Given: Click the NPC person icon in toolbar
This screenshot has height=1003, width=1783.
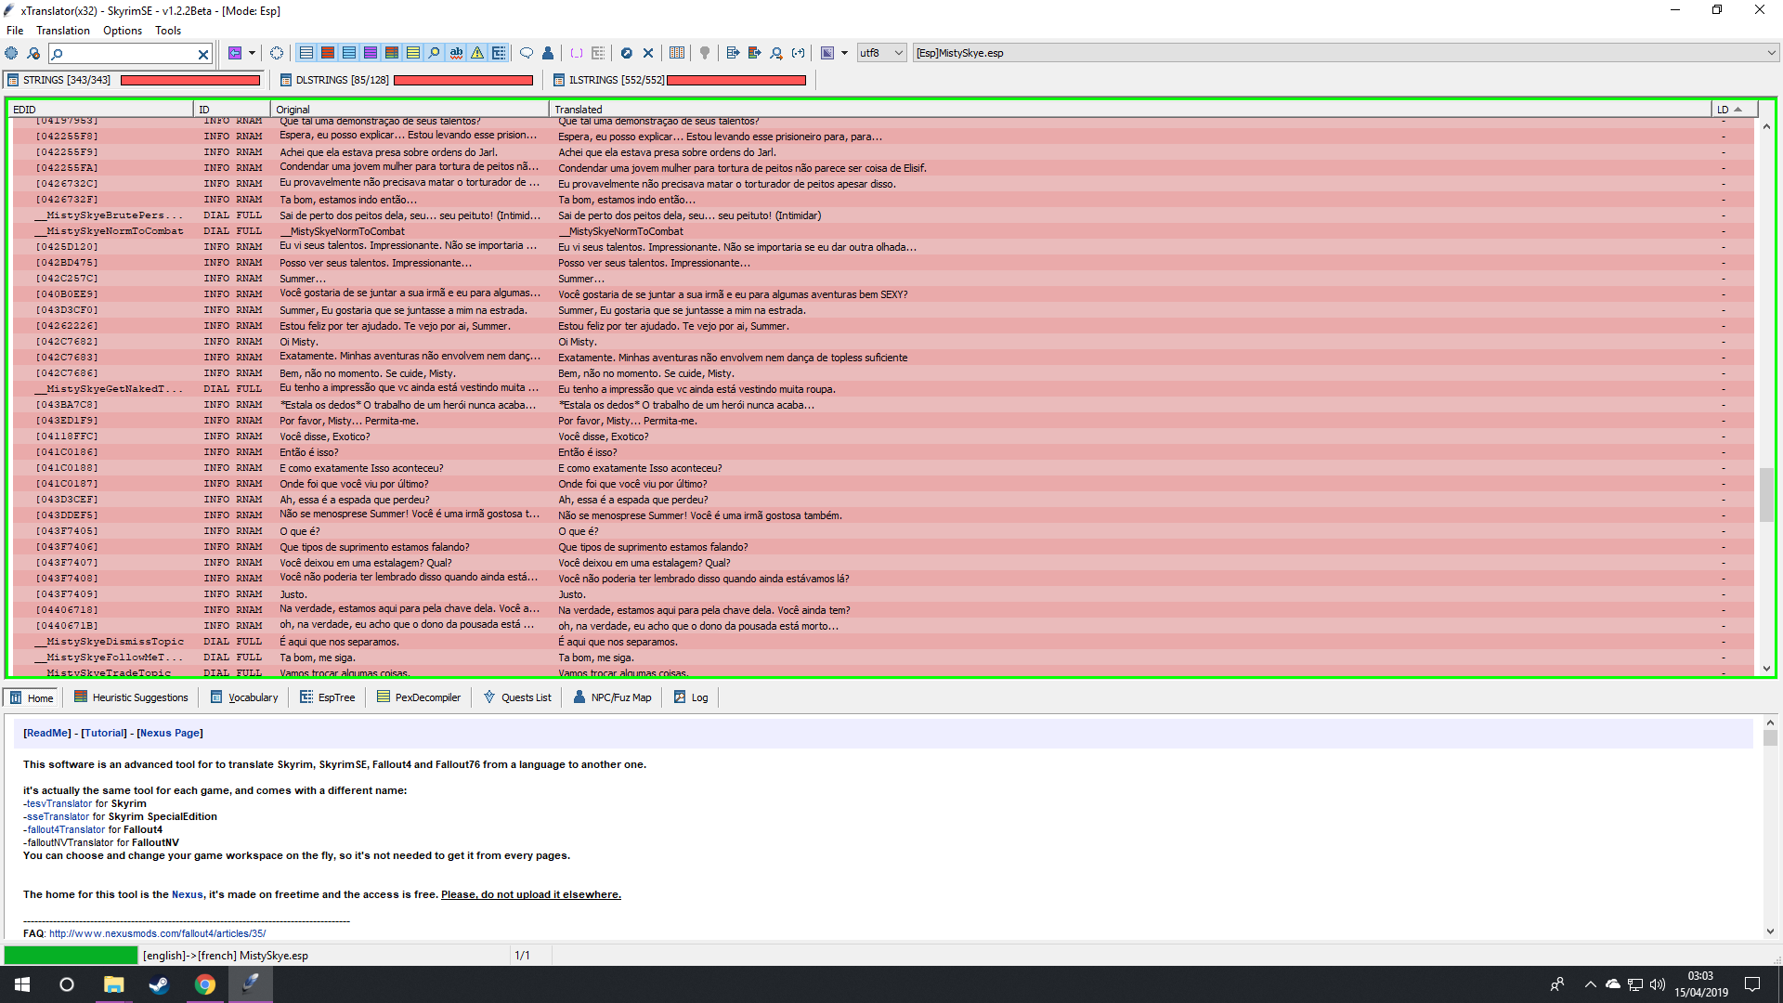Looking at the screenshot, I should click(548, 53).
